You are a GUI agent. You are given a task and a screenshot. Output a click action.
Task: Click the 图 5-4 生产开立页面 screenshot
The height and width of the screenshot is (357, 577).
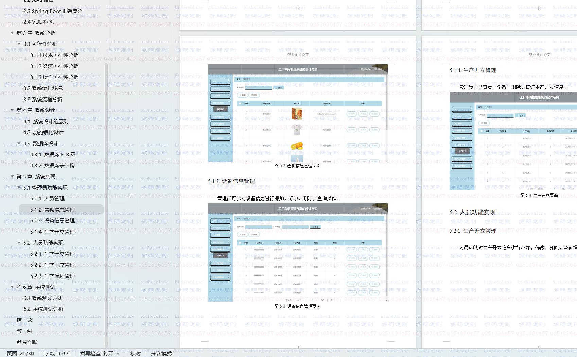pyautogui.click(x=513, y=141)
